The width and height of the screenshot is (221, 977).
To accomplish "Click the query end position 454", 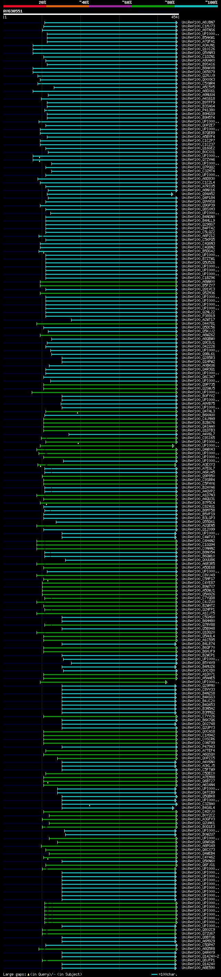I will coord(174,17).
